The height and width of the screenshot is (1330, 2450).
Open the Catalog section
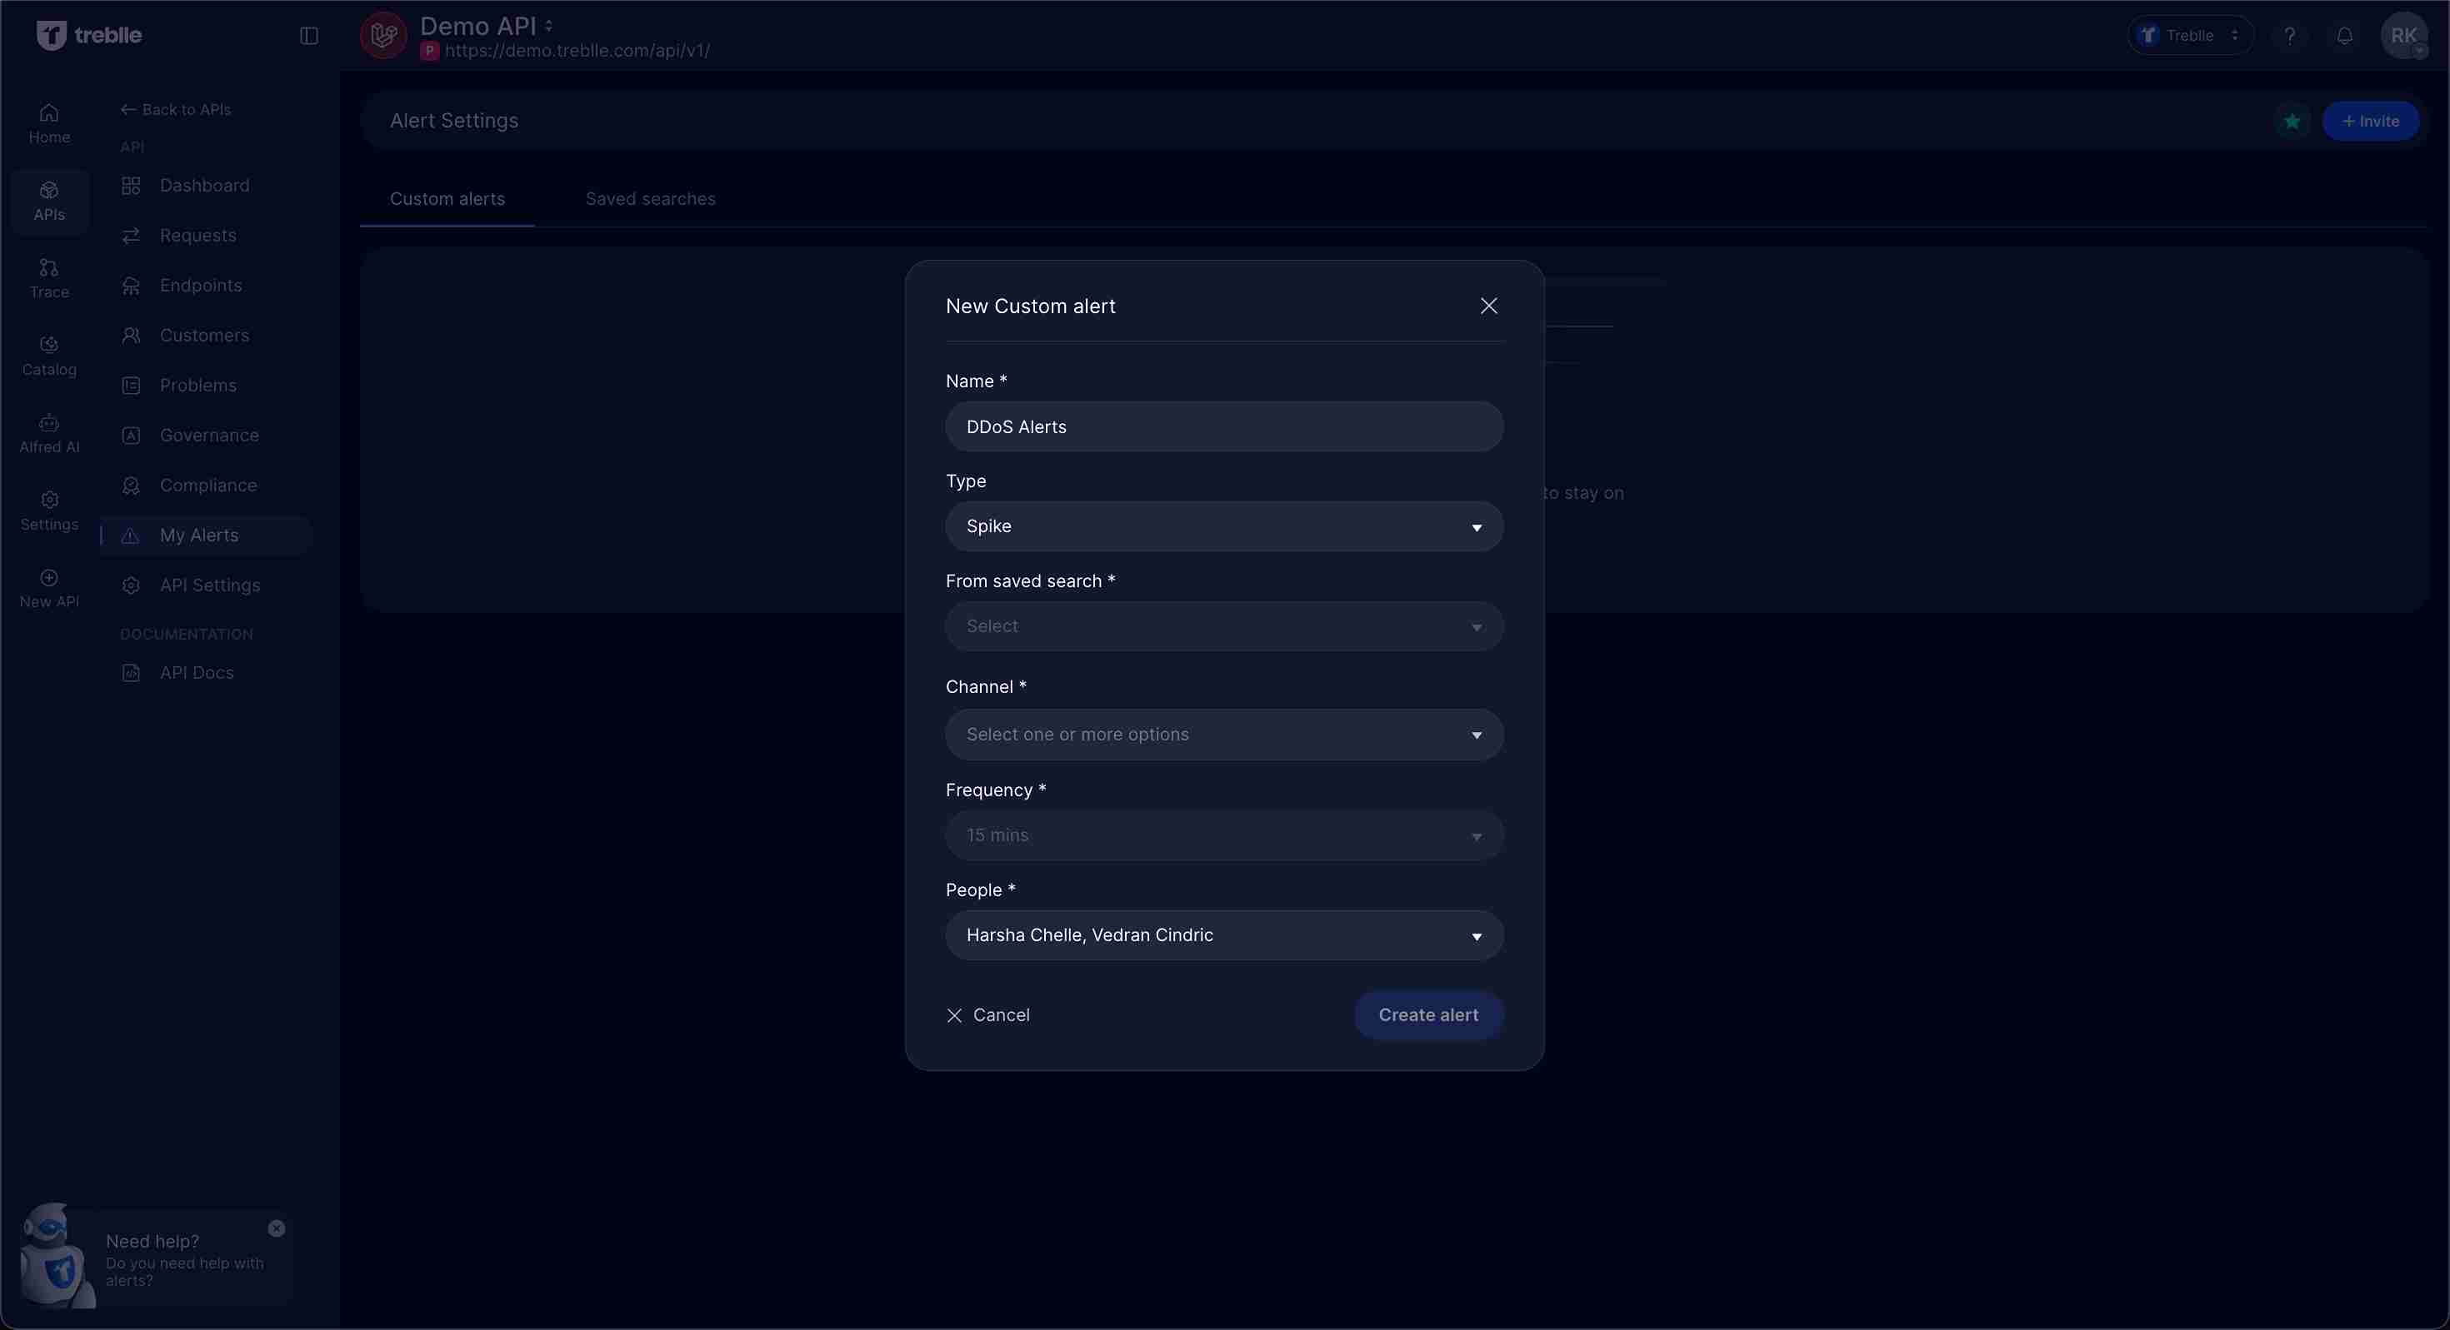pos(48,355)
